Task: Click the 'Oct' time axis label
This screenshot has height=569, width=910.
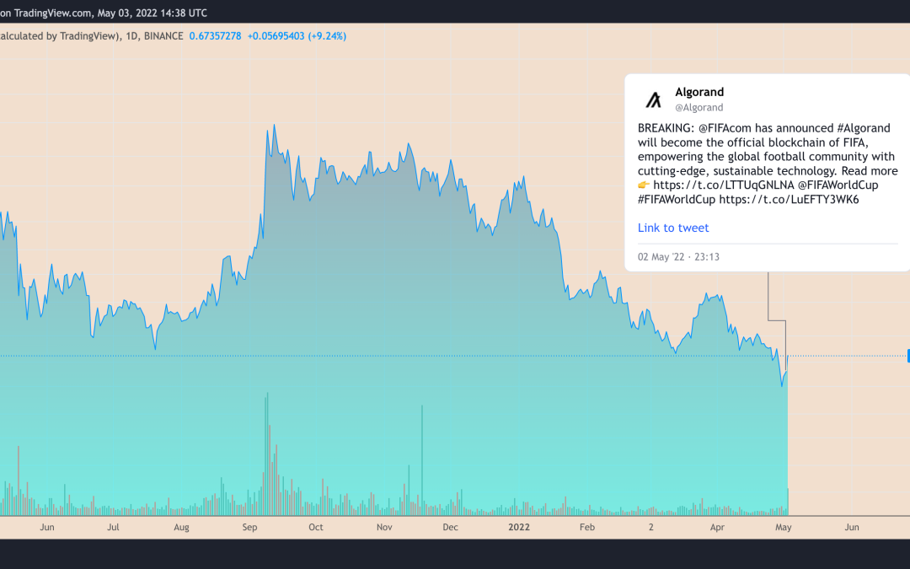Action: [x=316, y=527]
